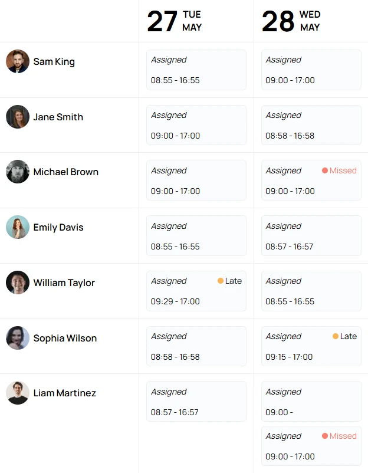The height and width of the screenshot is (473, 368).
Task: Open Liam Martinez's missed 09:00 - 17:00 shift
Action: (x=311, y=446)
